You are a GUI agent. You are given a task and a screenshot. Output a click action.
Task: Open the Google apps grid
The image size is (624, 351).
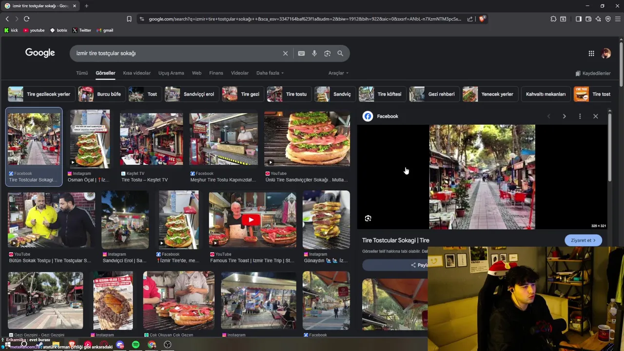coord(591,54)
